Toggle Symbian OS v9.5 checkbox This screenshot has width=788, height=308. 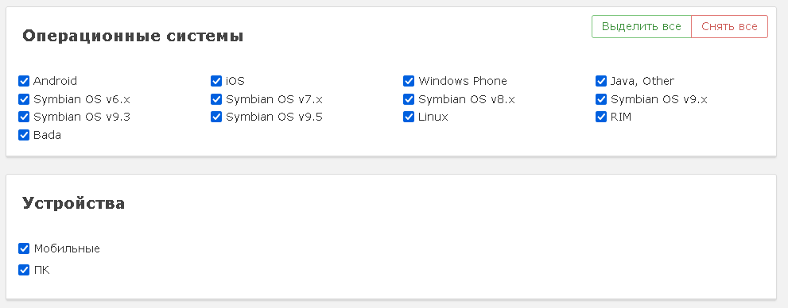click(x=216, y=117)
